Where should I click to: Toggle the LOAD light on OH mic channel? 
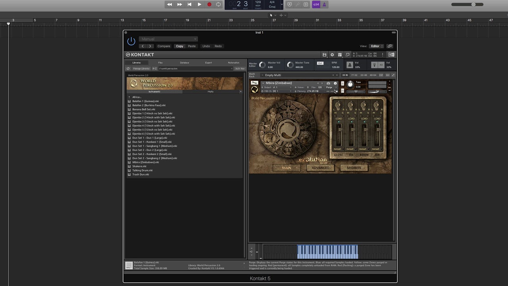click(x=351, y=122)
